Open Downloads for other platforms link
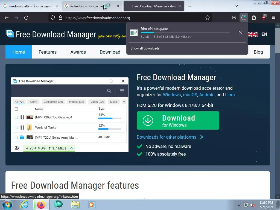The width and height of the screenshot is (280, 210). click(x=170, y=137)
